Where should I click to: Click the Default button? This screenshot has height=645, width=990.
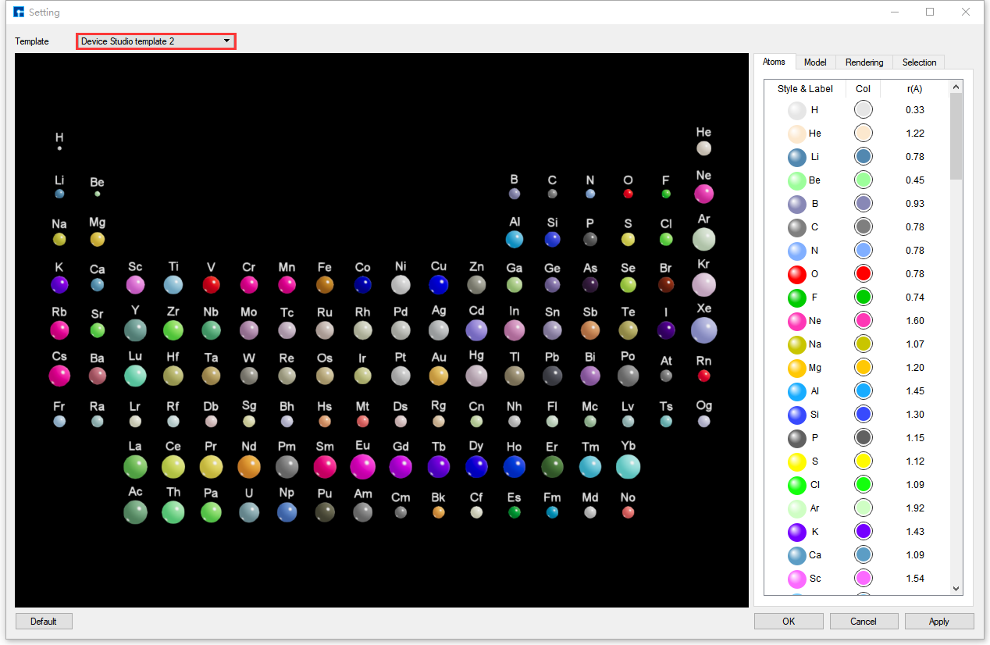tap(43, 621)
